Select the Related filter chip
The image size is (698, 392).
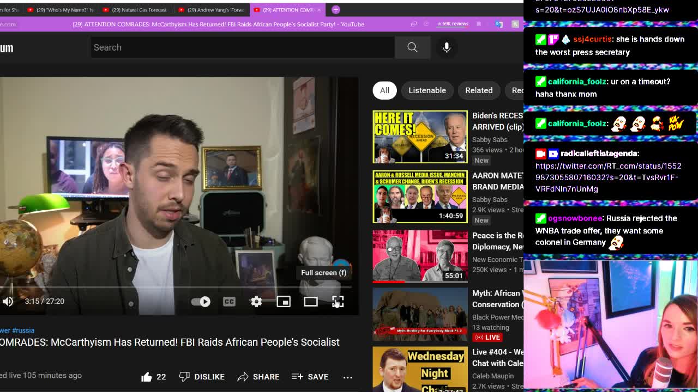479,90
